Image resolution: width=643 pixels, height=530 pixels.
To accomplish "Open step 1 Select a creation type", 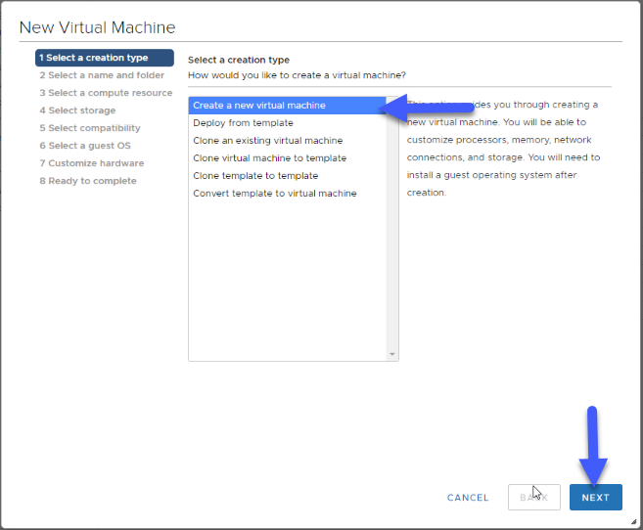I will [105, 58].
